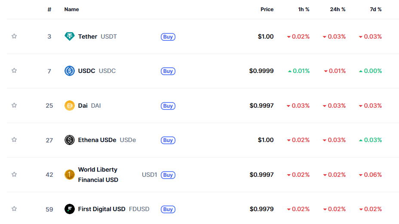The image size is (399, 224).
Task: Click the First Digital USD logo icon
Action: click(70, 209)
